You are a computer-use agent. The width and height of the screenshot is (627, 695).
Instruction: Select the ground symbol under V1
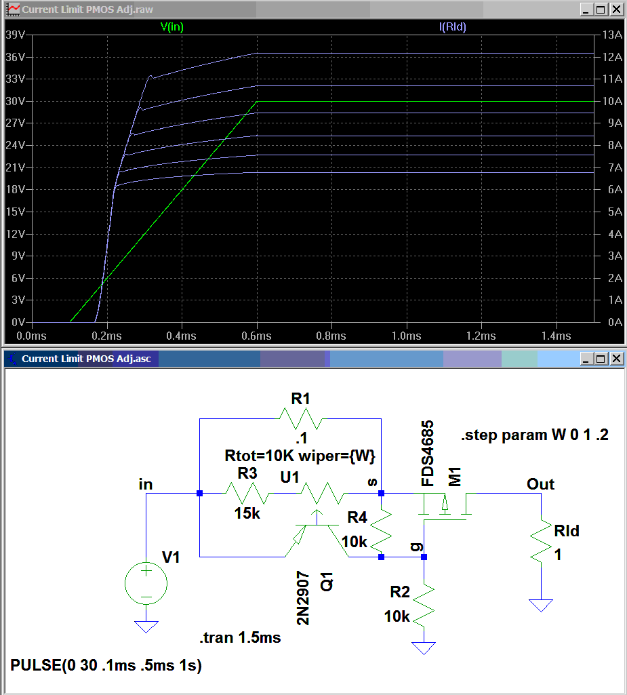pos(146,624)
